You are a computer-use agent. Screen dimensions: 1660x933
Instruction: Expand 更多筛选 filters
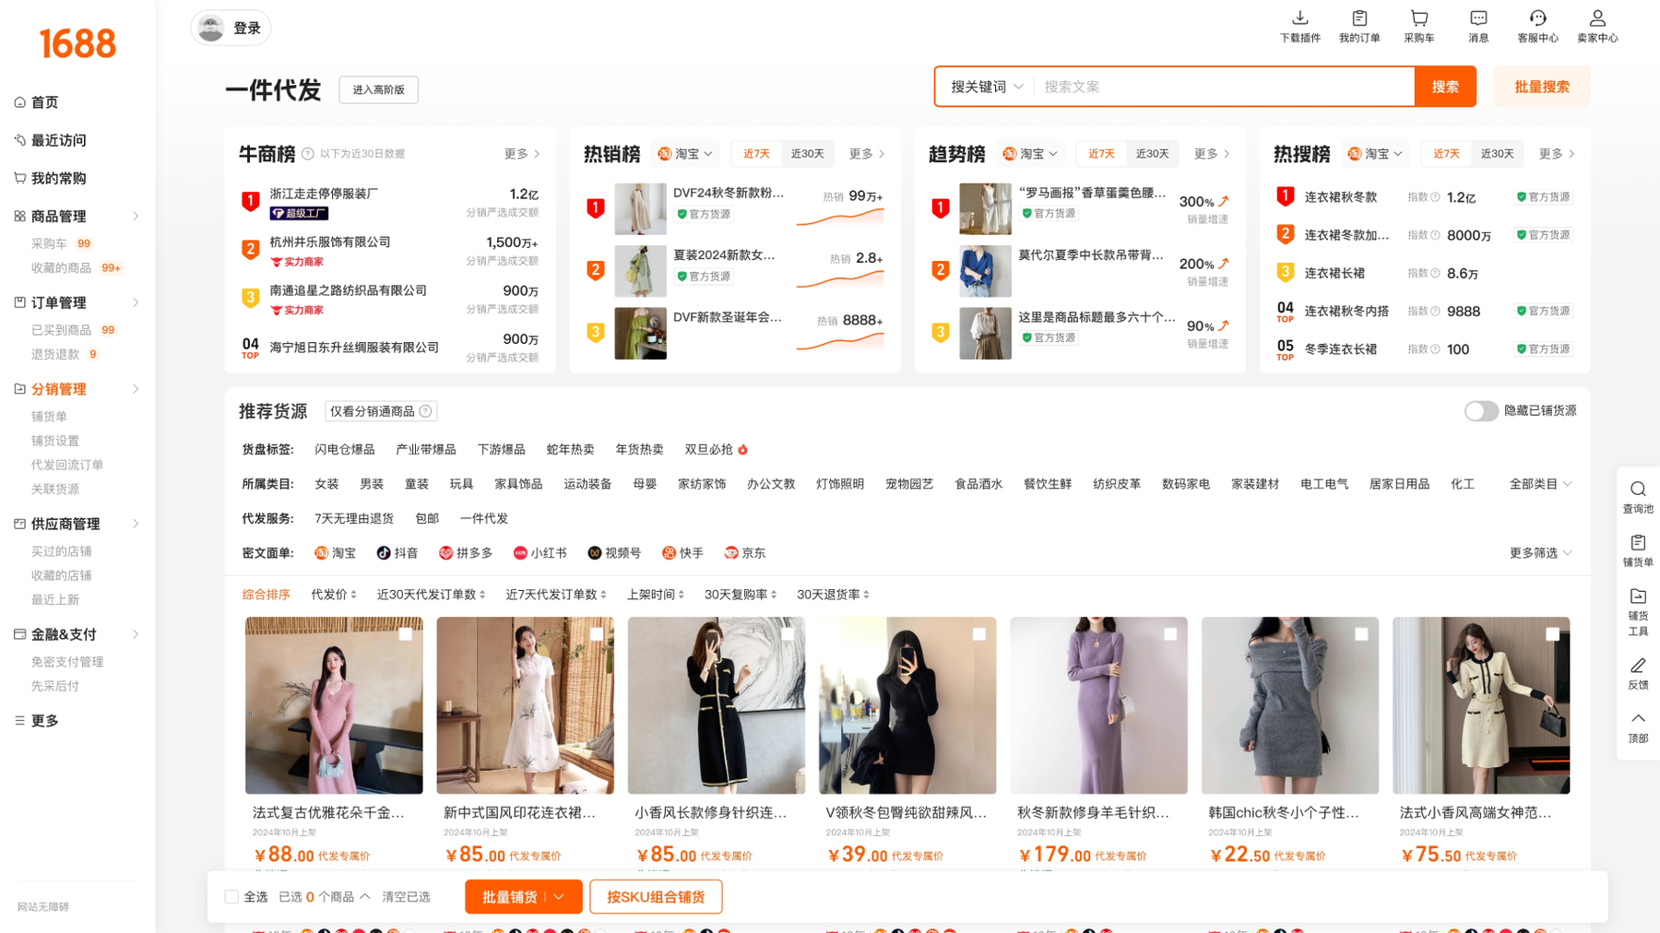tap(1540, 553)
